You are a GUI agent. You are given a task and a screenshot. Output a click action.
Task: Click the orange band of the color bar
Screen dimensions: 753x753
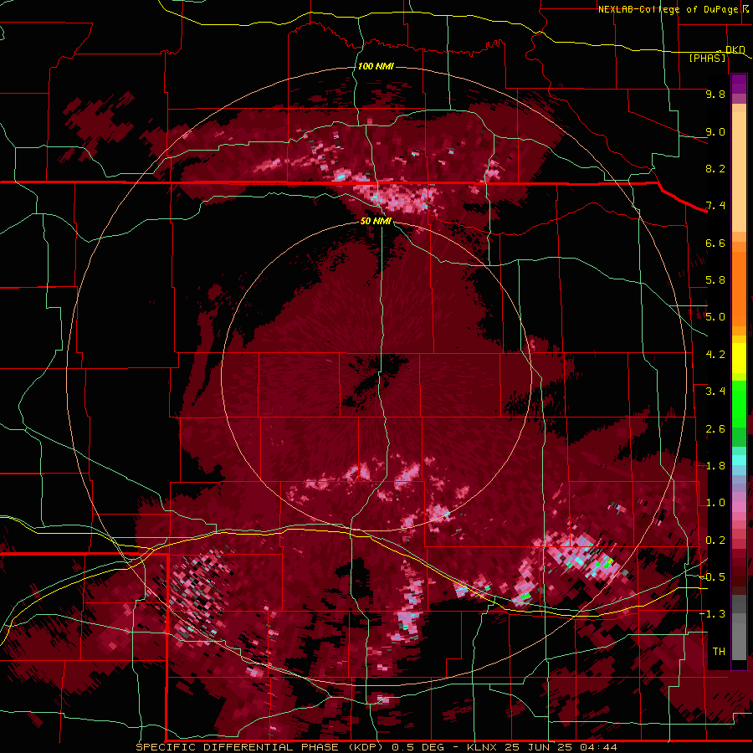(x=739, y=284)
